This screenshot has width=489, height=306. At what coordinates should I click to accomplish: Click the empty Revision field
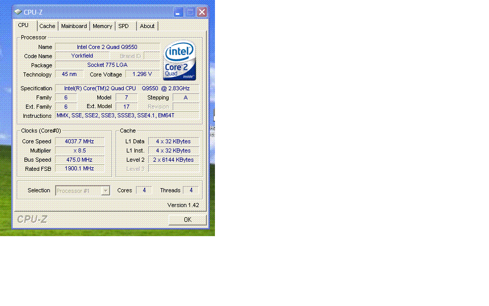[185, 107]
